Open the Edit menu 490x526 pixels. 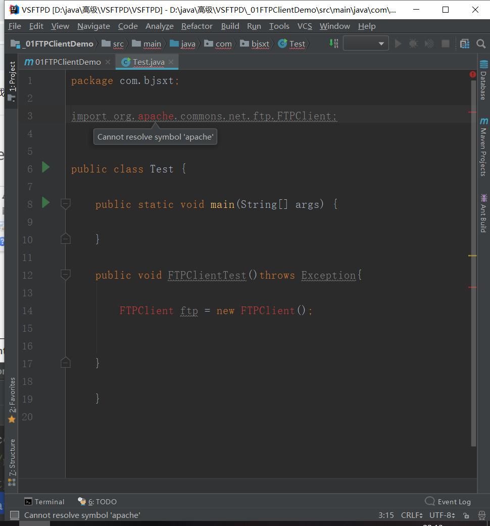point(36,26)
